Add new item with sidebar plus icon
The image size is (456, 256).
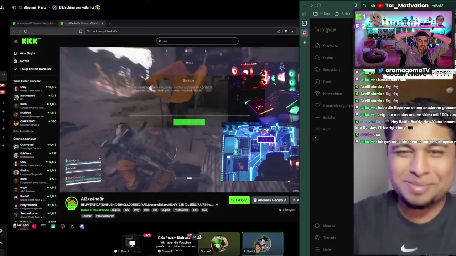[305, 42]
